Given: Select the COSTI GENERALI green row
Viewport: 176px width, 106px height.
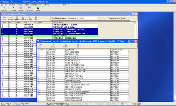Looking at the screenshot, I should point(50,36).
